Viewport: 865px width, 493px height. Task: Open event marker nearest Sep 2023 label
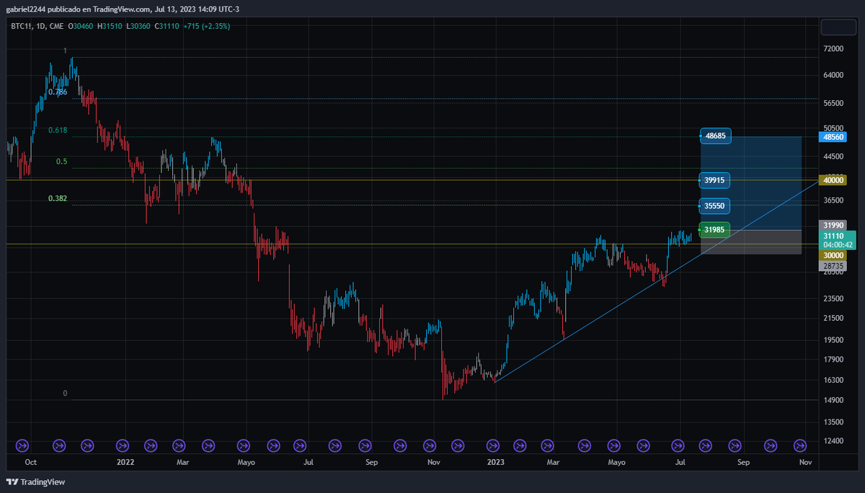tap(735, 445)
